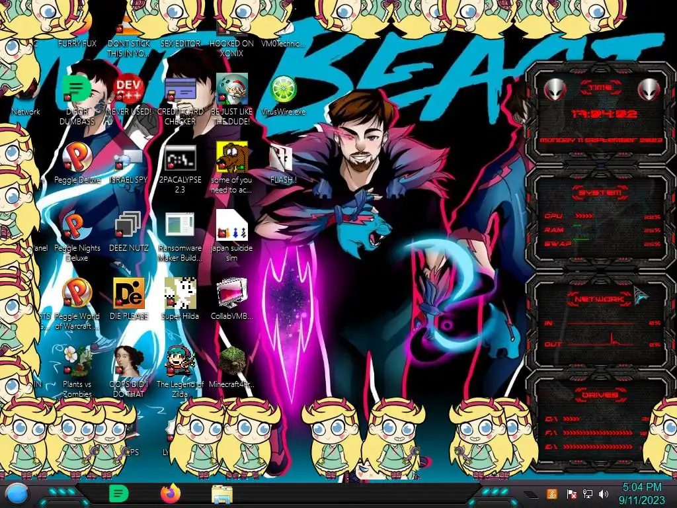Select the 'VM0Technic...' desktop label

click(x=283, y=43)
